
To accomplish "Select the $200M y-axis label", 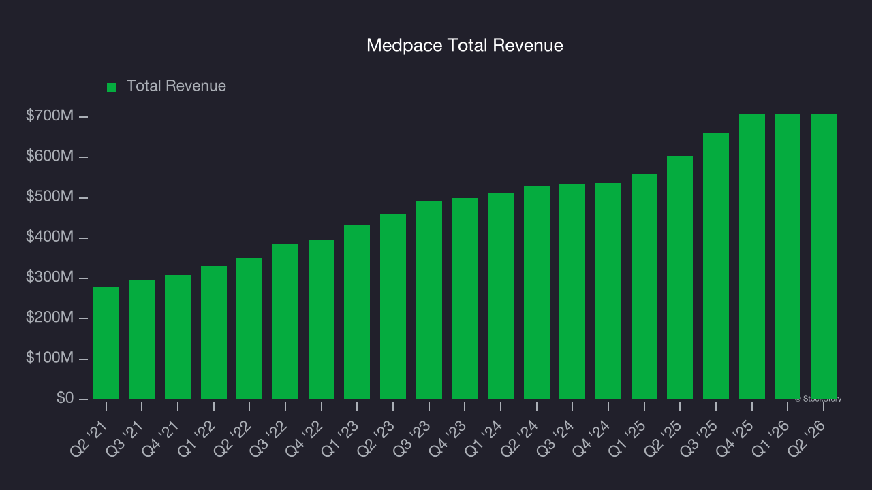I will pyautogui.click(x=49, y=318).
